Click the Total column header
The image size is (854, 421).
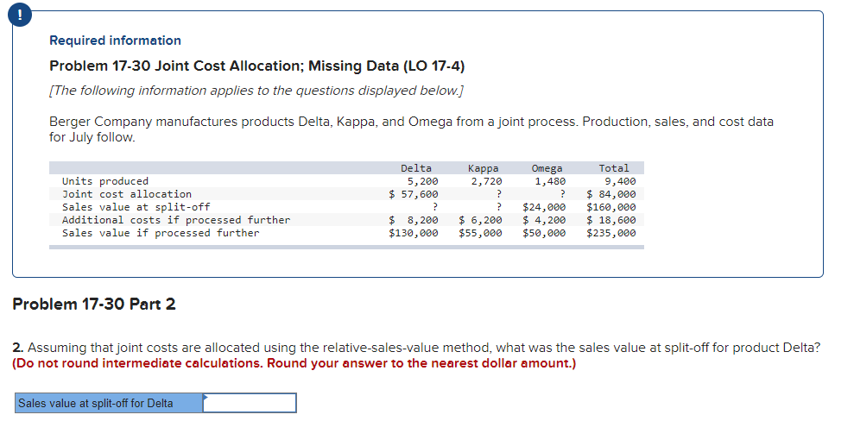point(614,168)
